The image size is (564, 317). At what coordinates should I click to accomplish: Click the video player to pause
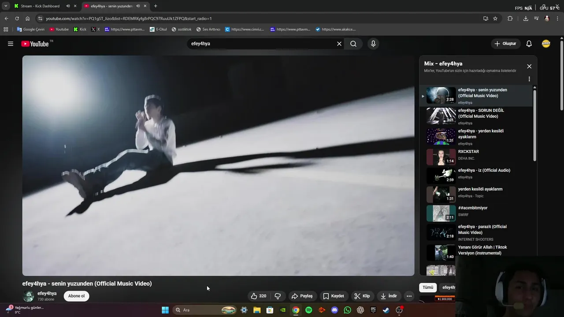click(x=218, y=166)
